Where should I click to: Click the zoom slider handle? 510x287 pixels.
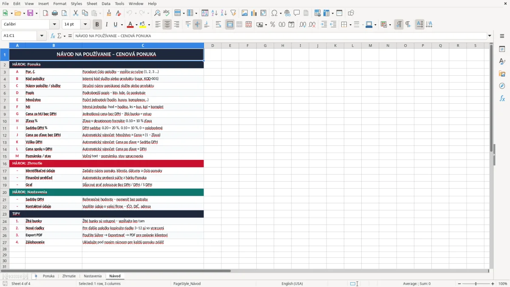point(476,284)
